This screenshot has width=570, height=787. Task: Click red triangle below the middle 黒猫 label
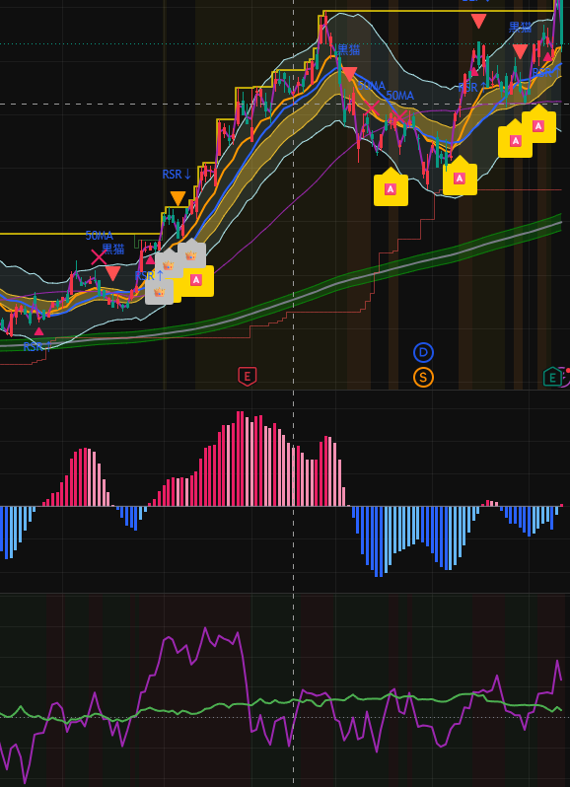click(x=349, y=74)
